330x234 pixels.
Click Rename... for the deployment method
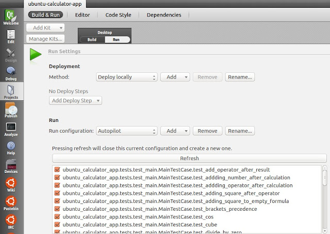[x=240, y=77]
